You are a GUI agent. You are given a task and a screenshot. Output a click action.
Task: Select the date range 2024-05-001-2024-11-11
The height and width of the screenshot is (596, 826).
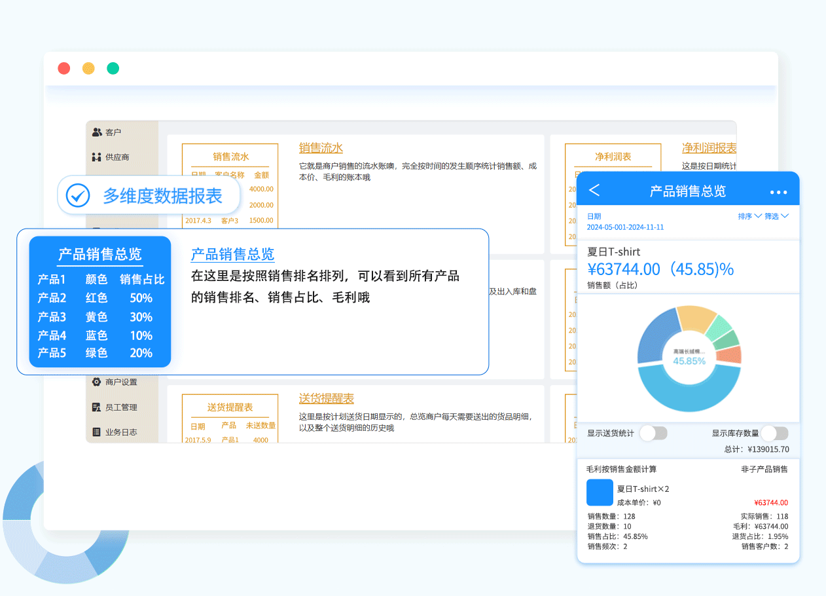pos(625,227)
